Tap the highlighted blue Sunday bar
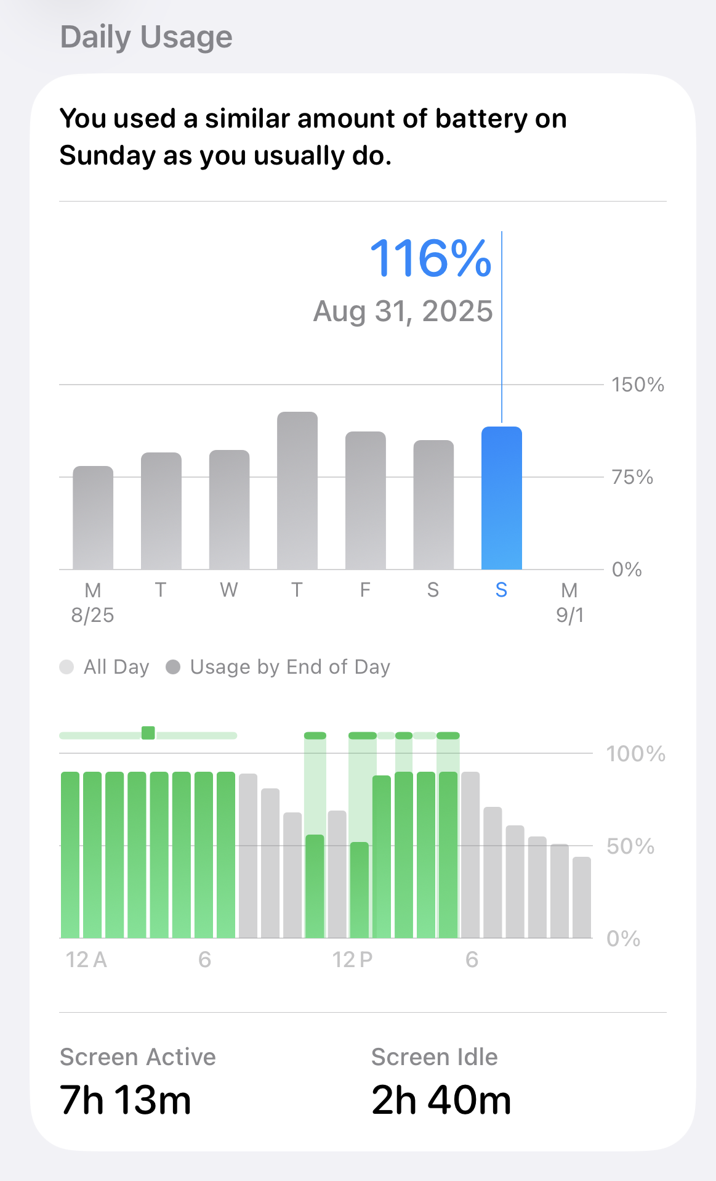The width and height of the screenshot is (716, 1181). pos(502,498)
